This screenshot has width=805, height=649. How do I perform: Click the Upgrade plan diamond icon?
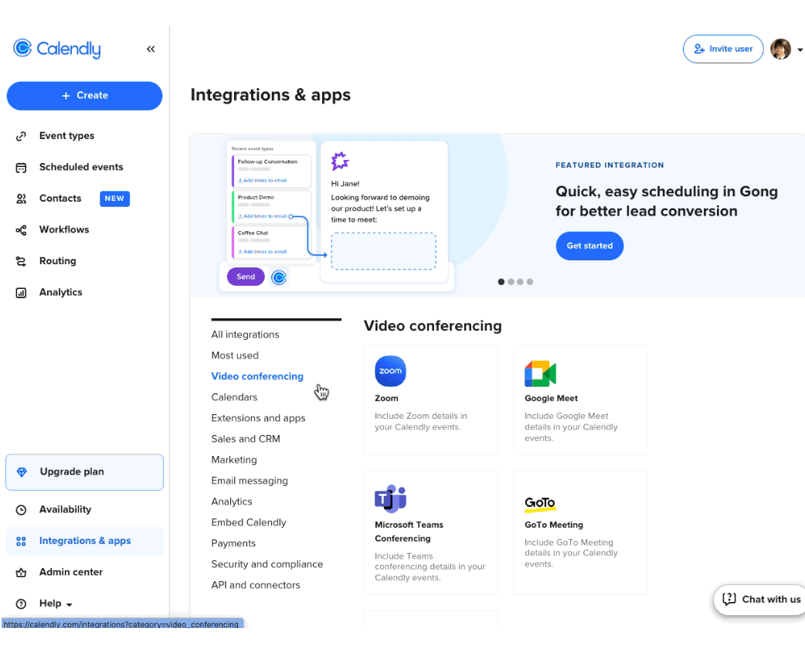22,472
